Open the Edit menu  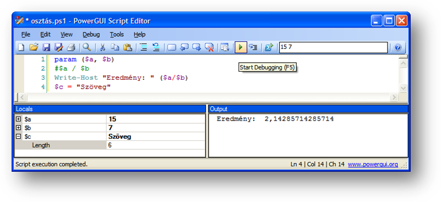coord(45,35)
